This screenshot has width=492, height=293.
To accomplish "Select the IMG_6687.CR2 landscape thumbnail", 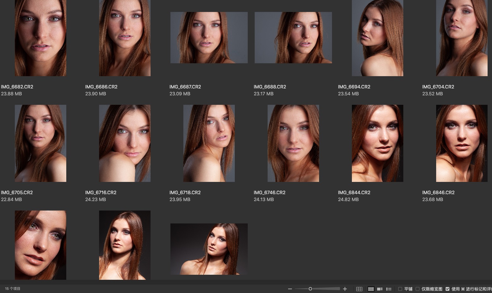I will pos(209,38).
